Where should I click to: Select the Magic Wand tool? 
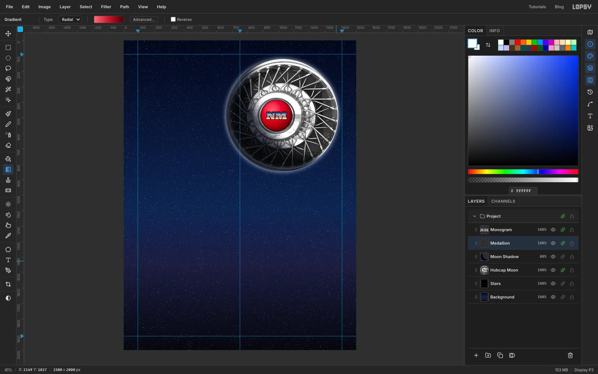pyautogui.click(x=8, y=89)
